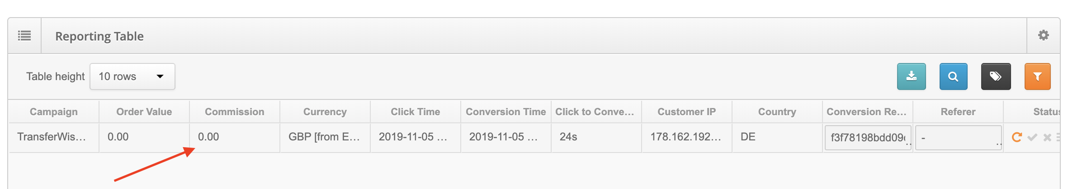This screenshot has height=189, width=1068.
Task: Sort by the Campaign column header
Action: click(x=53, y=112)
